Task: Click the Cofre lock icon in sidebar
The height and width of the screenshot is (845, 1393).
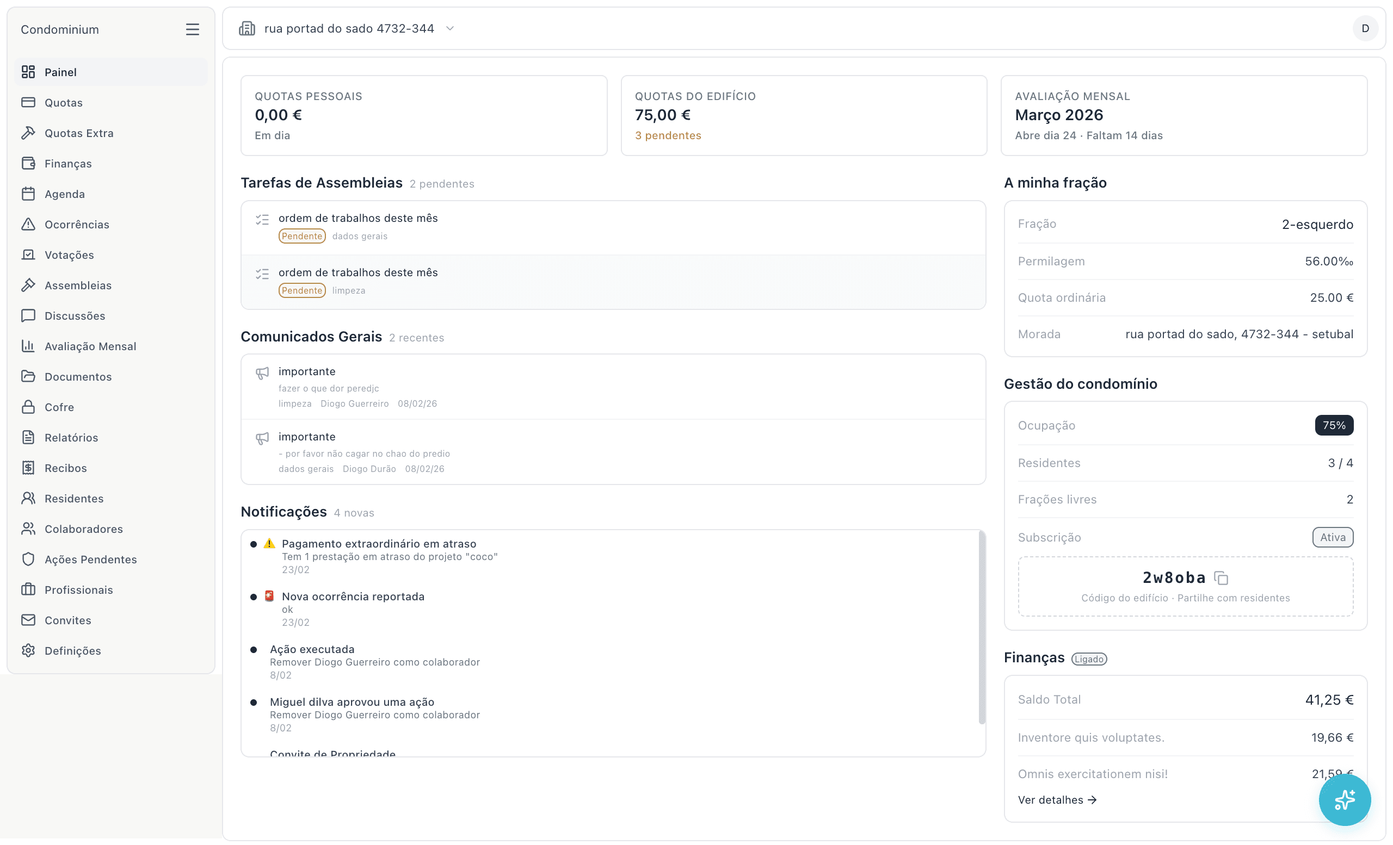Action: [28, 407]
